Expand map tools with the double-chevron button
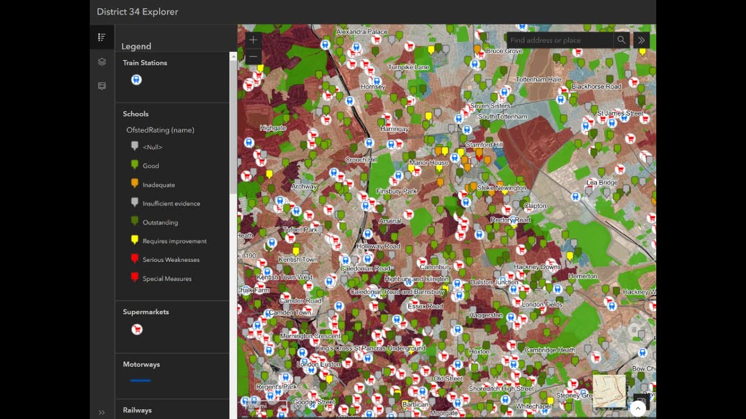Screen dimensions: 746x419 (x=641, y=40)
